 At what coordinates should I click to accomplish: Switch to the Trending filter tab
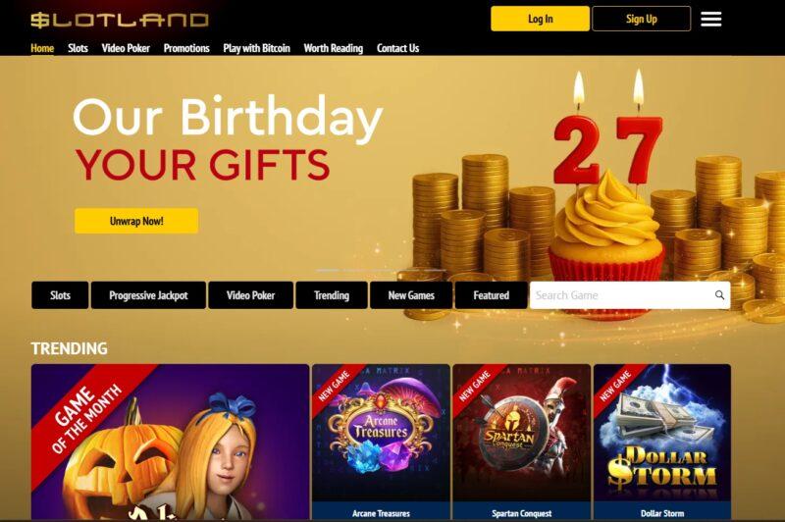pos(332,295)
